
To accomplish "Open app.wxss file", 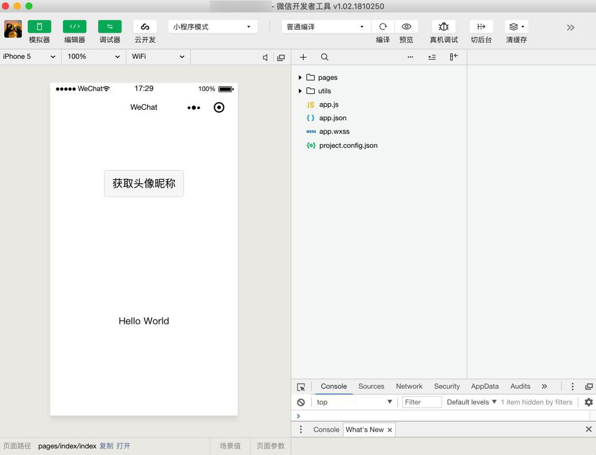I will pyautogui.click(x=334, y=131).
